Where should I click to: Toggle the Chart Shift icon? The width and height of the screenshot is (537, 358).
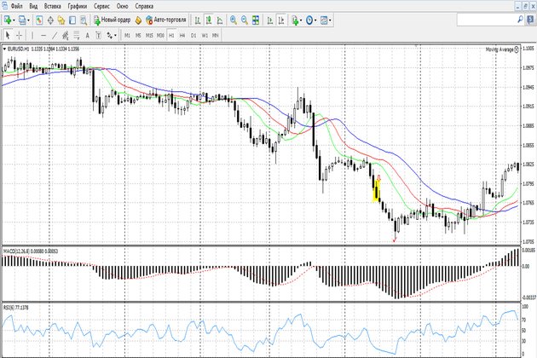pyautogui.click(x=281, y=20)
